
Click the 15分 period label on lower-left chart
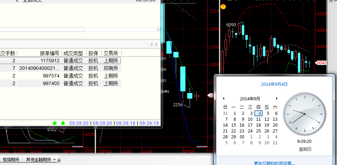pos(89,151)
